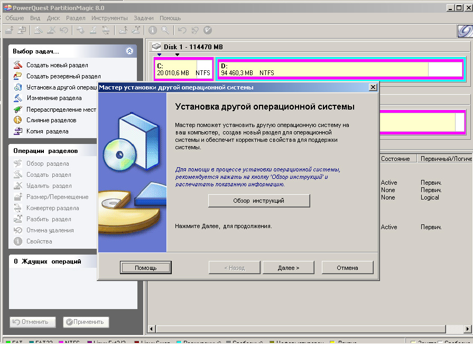This screenshot has height=344, width=473.
Task: Click the Первичный/Логический column header
Action: point(444,159)
